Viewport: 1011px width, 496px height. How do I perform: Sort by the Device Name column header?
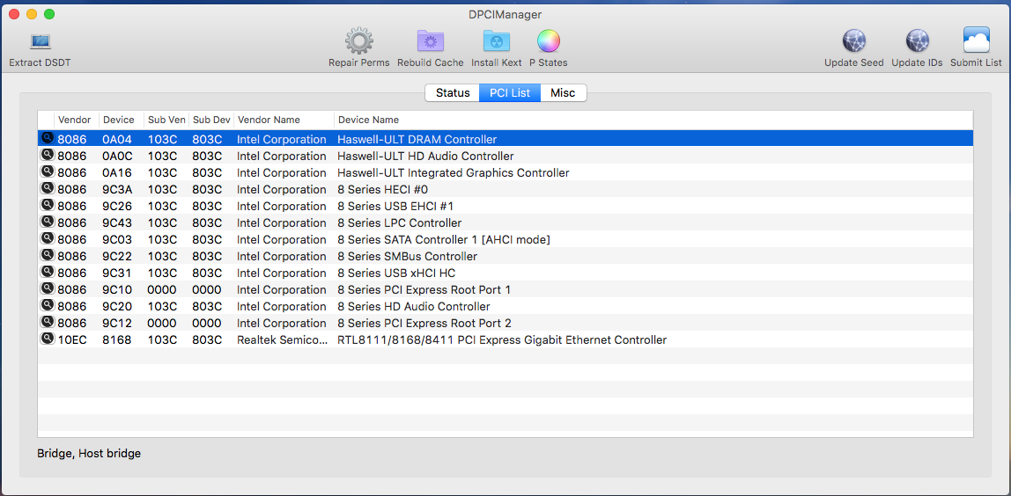(x=368, y=120)
